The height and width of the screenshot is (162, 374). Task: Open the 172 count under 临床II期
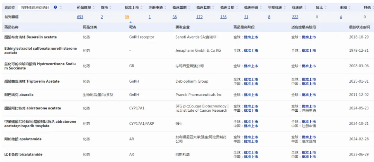(x=199, y=17)
